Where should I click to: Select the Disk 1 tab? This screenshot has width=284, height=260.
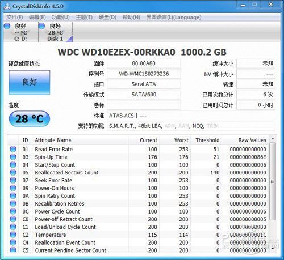(x=55, y=32)
